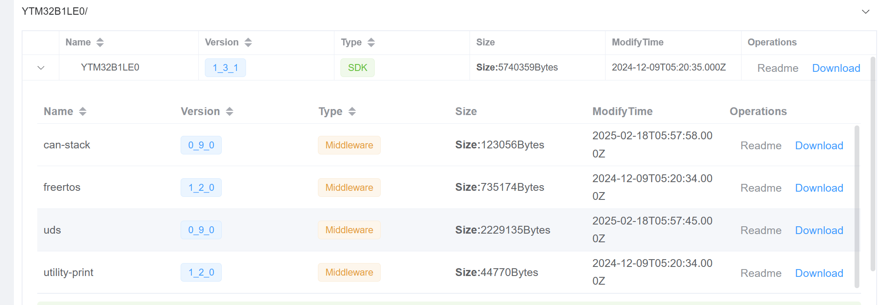
Task: Collapse the YTM32B1LE0/ section chevron
Action: click(865, 12)
